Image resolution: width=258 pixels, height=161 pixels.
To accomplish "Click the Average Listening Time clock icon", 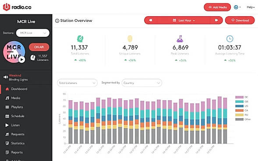I will tap(230, 39).
